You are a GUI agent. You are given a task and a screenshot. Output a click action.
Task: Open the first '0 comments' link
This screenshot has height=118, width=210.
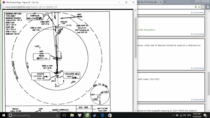pyautogui.click(x=197, y=12)
